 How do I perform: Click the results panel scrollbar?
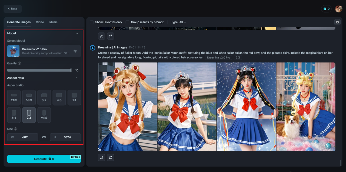click(x=341, y=163)
